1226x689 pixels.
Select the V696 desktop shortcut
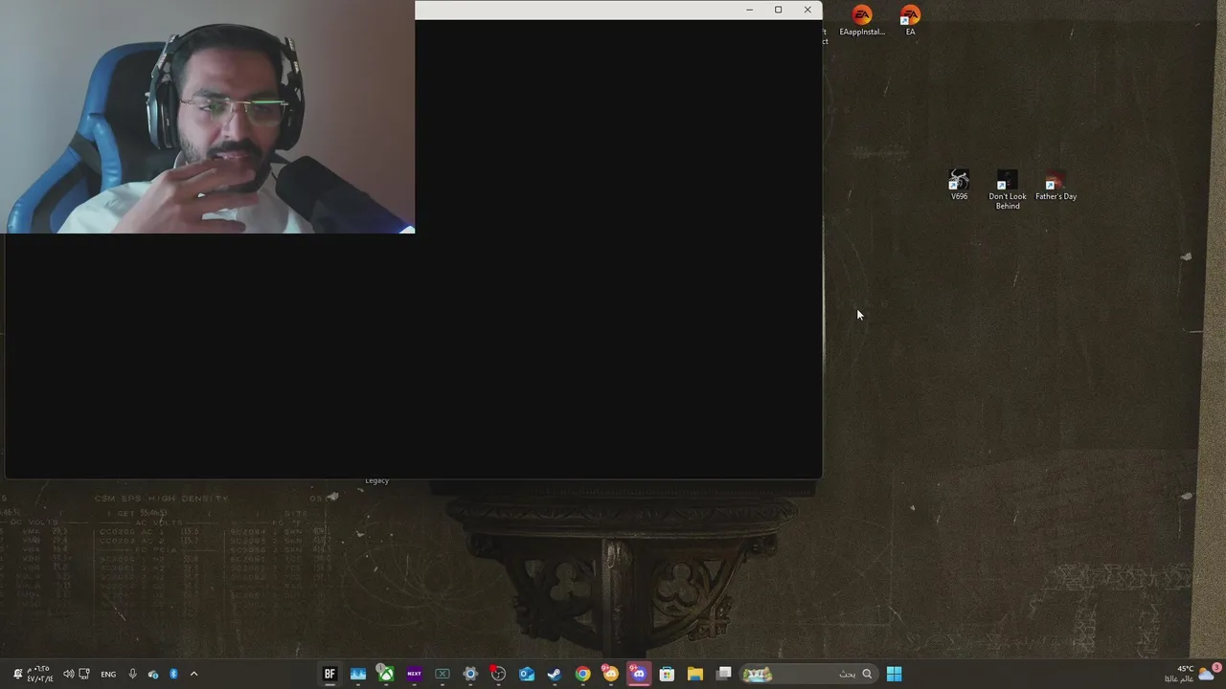click(959, 186)
